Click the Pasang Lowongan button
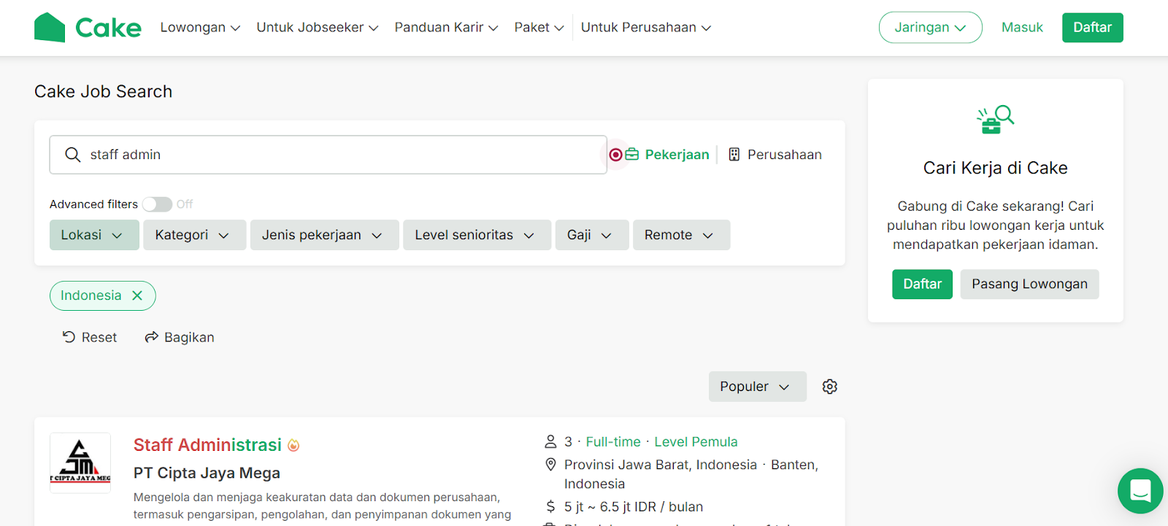 [x=1029, y=285]
